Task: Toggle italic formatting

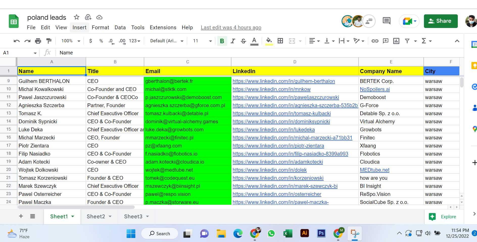Action: tap(233, 41)
